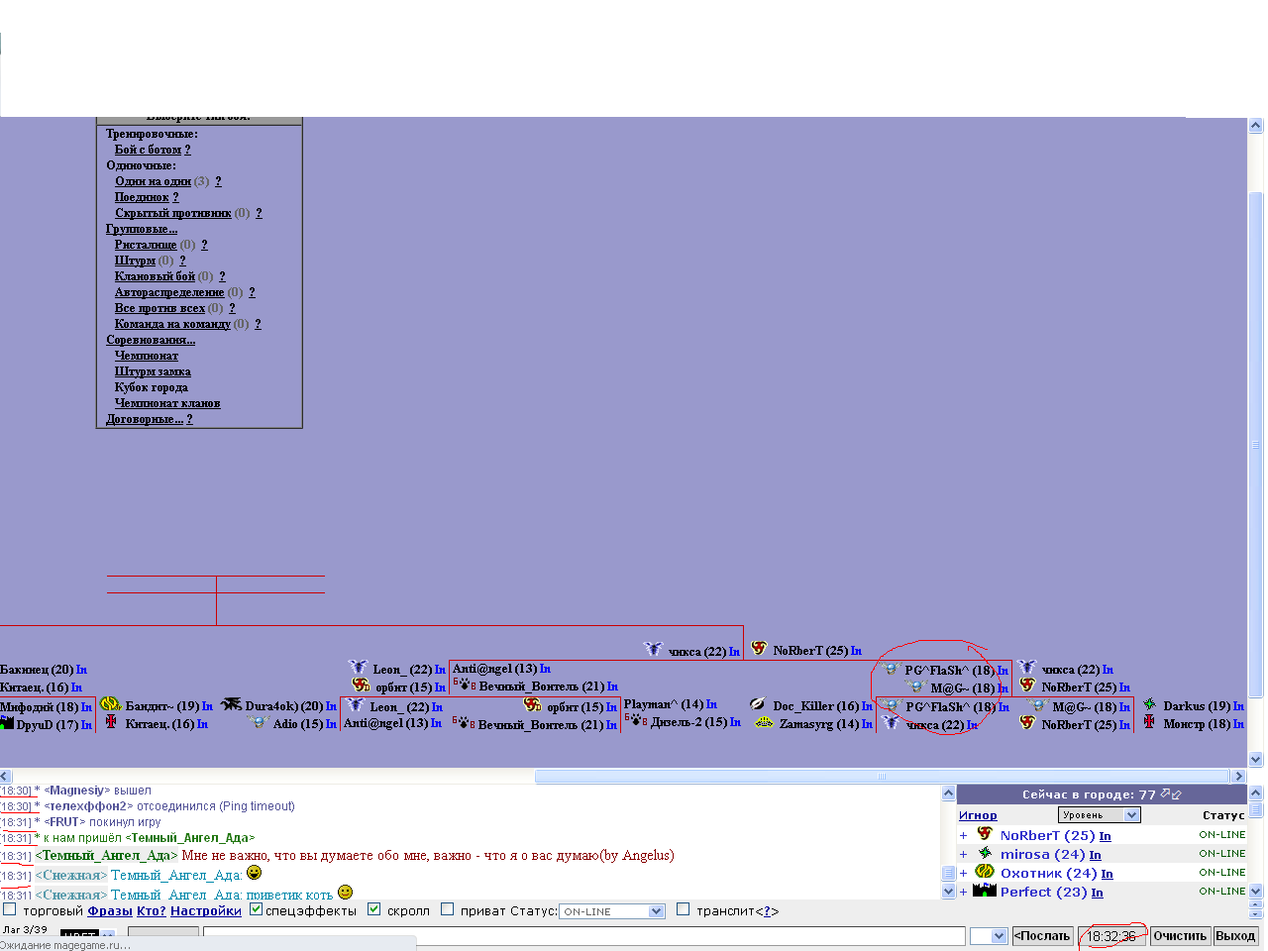Open 'Кубок города' competition
Viewport: 1268px width, 951px height.
point(151,387)
